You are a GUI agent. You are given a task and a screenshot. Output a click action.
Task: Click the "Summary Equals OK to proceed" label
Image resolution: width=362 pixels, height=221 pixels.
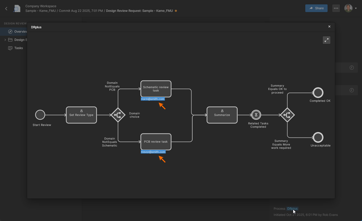[278, 89]
